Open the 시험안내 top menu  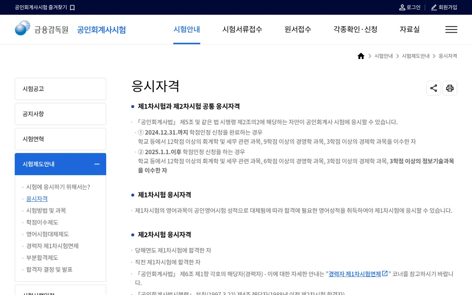[x=187, y=29]
